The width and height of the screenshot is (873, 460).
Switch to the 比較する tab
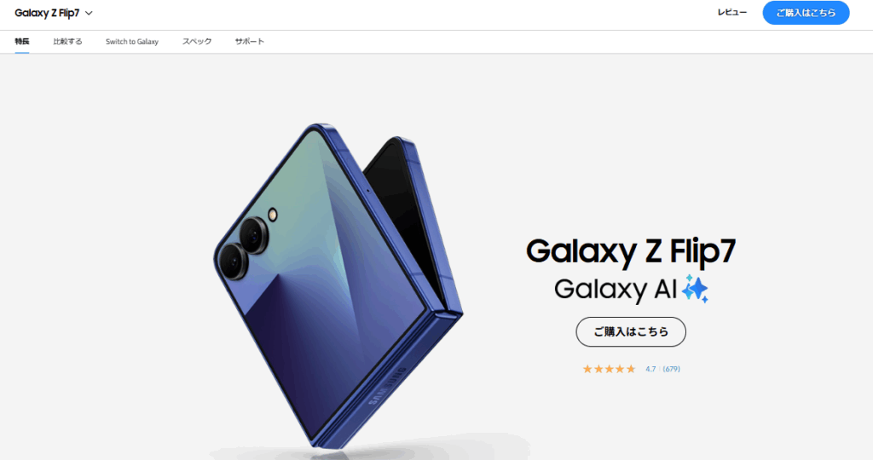pyautogui.click(x=67, y=42)
